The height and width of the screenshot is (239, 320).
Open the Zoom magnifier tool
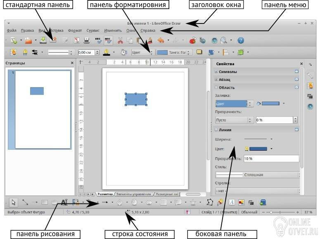pos(224,40)
